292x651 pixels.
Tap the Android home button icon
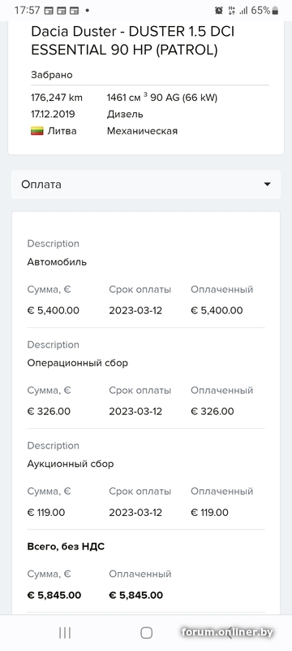pos(147,633)
